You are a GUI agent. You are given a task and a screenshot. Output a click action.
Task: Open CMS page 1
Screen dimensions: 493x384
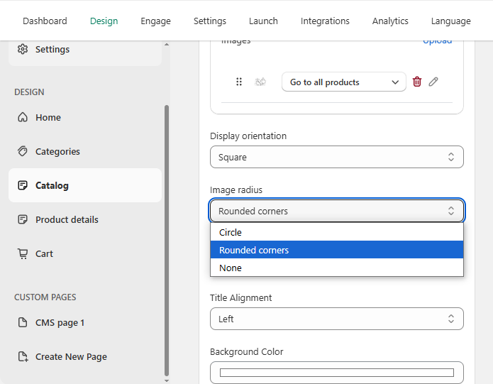pos(85,323)
